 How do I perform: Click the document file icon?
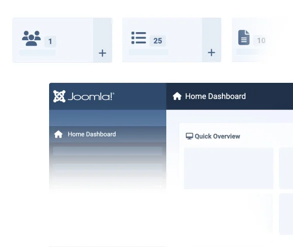click(x=244, y=38)
